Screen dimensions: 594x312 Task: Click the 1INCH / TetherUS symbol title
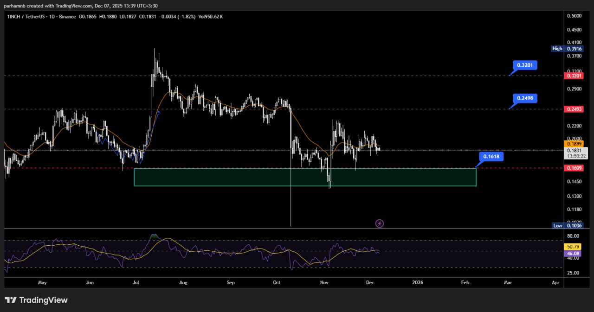(27, 16)
